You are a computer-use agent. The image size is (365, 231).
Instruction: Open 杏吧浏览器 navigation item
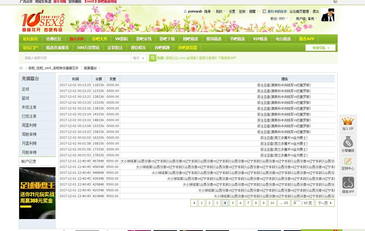[187, 48]
